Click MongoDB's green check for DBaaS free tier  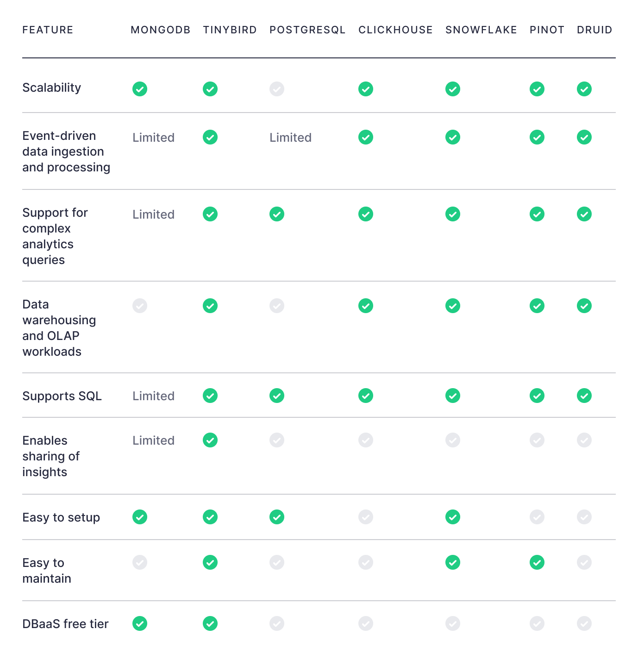[x=140, y=623]
